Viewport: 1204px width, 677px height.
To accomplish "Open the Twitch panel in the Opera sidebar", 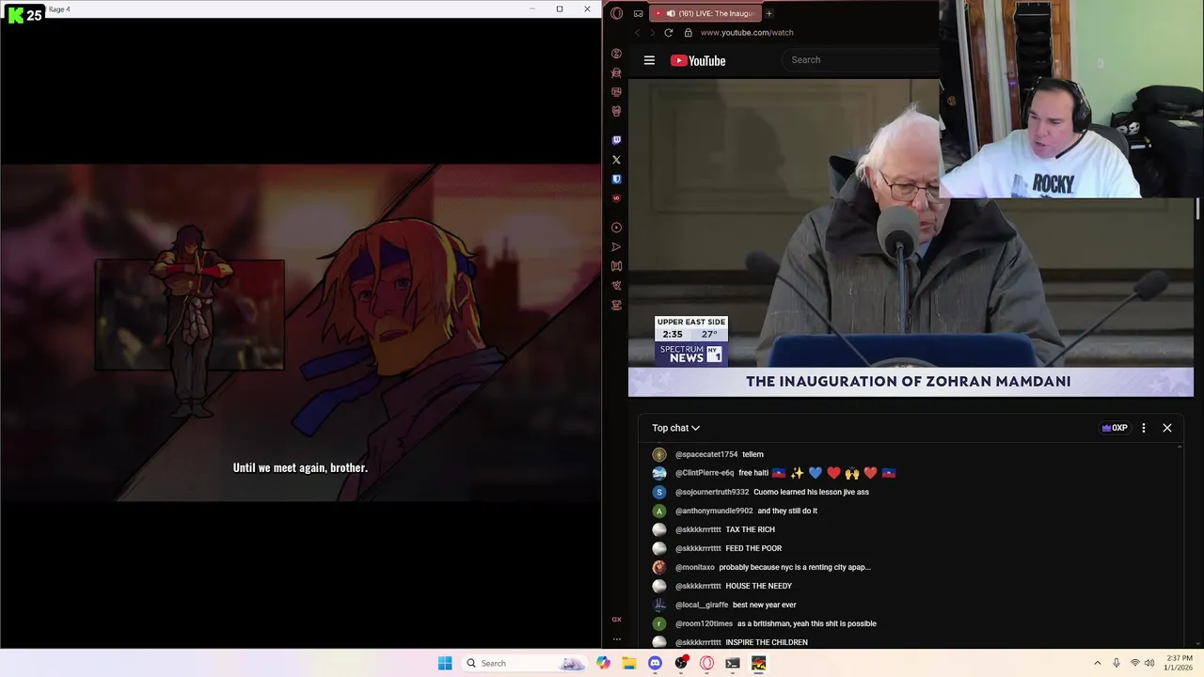I will click(x=616, y=140).
